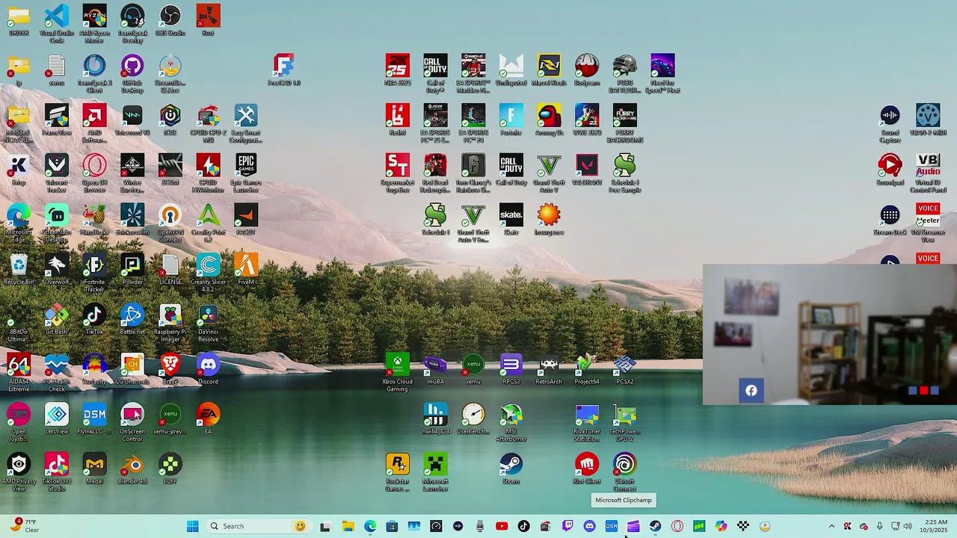The image size is (957, 538).
Task: Click the taskbar Search box
Action: (258, 526)
